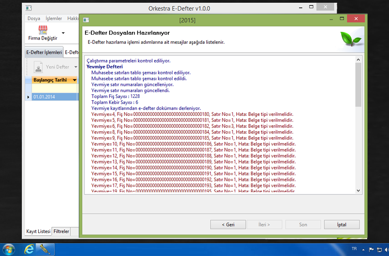Switch to the E-Defter İşlemleri tab
389x256 pixels.
pyautogui.click(x=44, y=52)
